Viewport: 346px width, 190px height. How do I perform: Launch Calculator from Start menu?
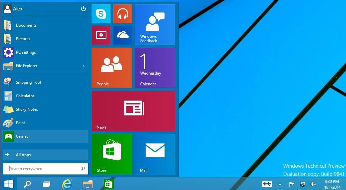click(x=45, y=96)
